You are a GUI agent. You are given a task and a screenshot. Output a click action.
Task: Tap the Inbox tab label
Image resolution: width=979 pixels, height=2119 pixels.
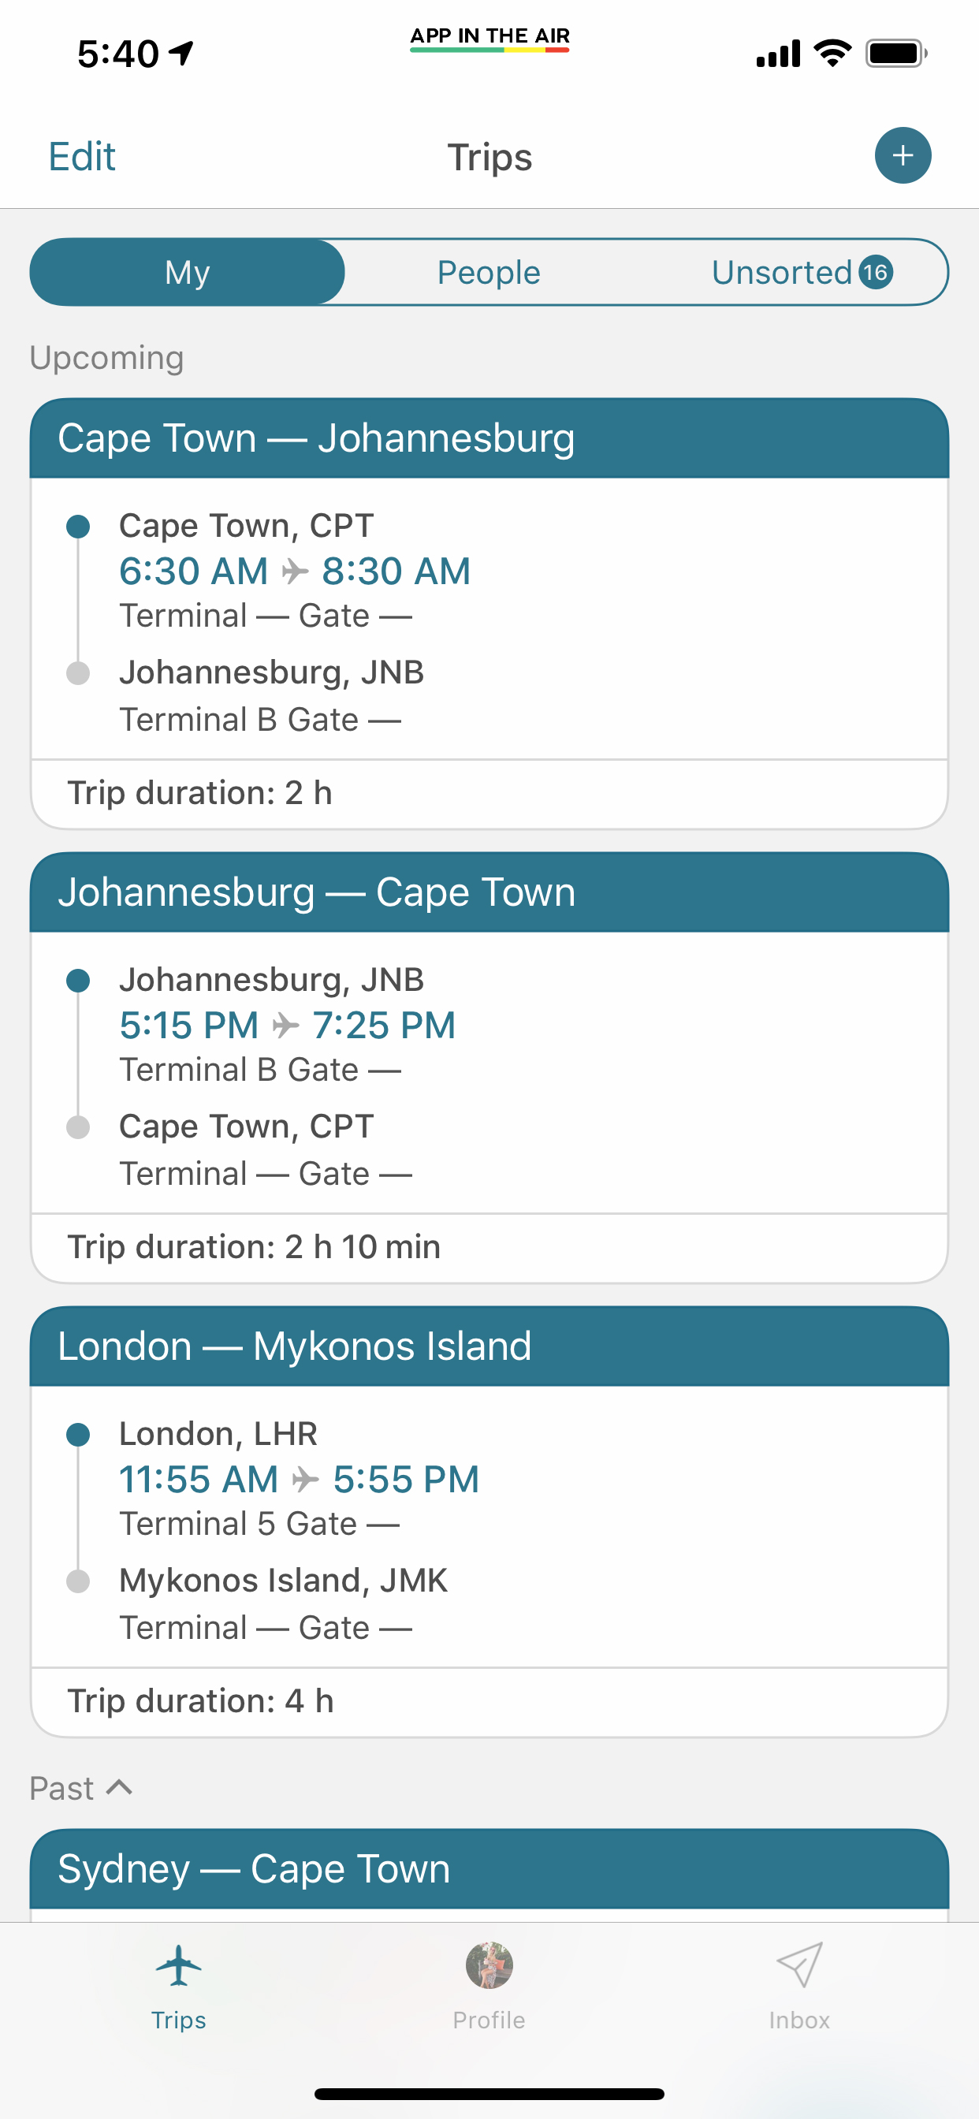point(798,2020)
